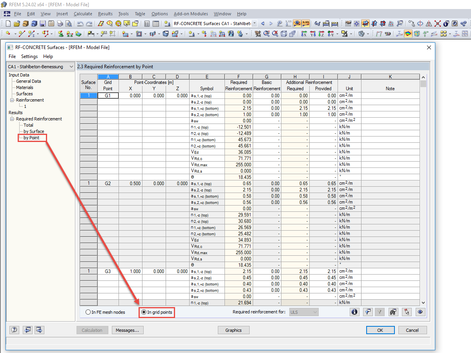The width and height of the screenshot is (471, 353).
Task: Click grid point cell G3
Action: 108,271
